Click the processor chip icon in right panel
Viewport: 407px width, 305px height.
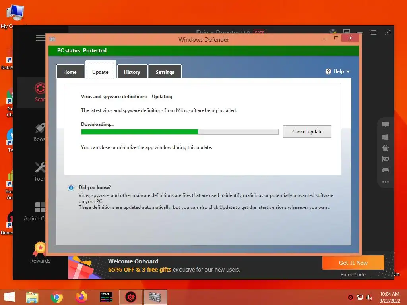pyautogui.click(x=386, y=148)
